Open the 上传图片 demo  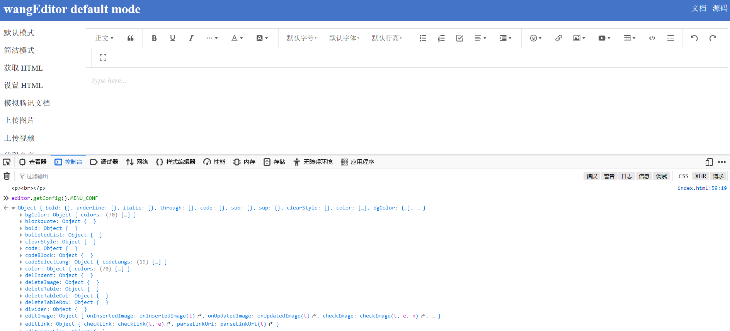click(x=19, y=120)
